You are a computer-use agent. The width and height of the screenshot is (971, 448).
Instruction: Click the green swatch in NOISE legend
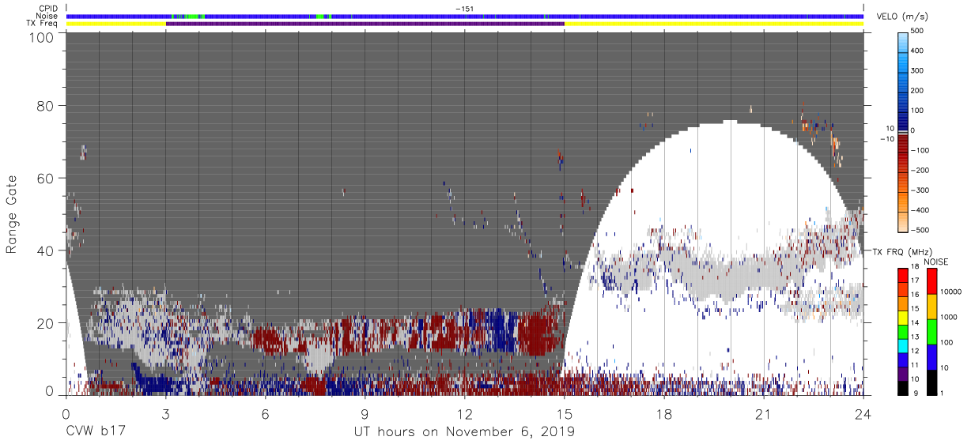tap(931, 331)
